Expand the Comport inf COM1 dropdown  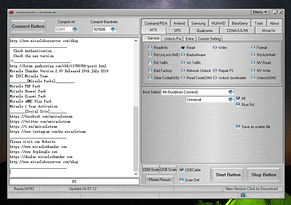[x=75, y=29]
